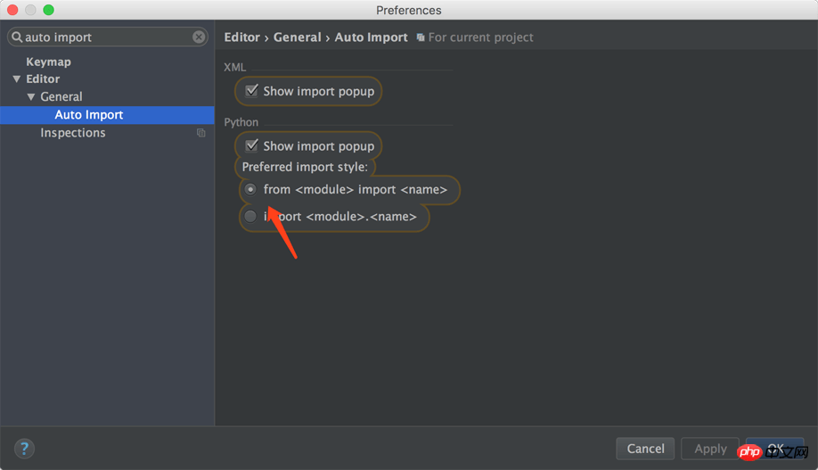The width and height of the screenshot is (818, 470).
Task: Collapse the Editor tree node
Action: [17, 79]
